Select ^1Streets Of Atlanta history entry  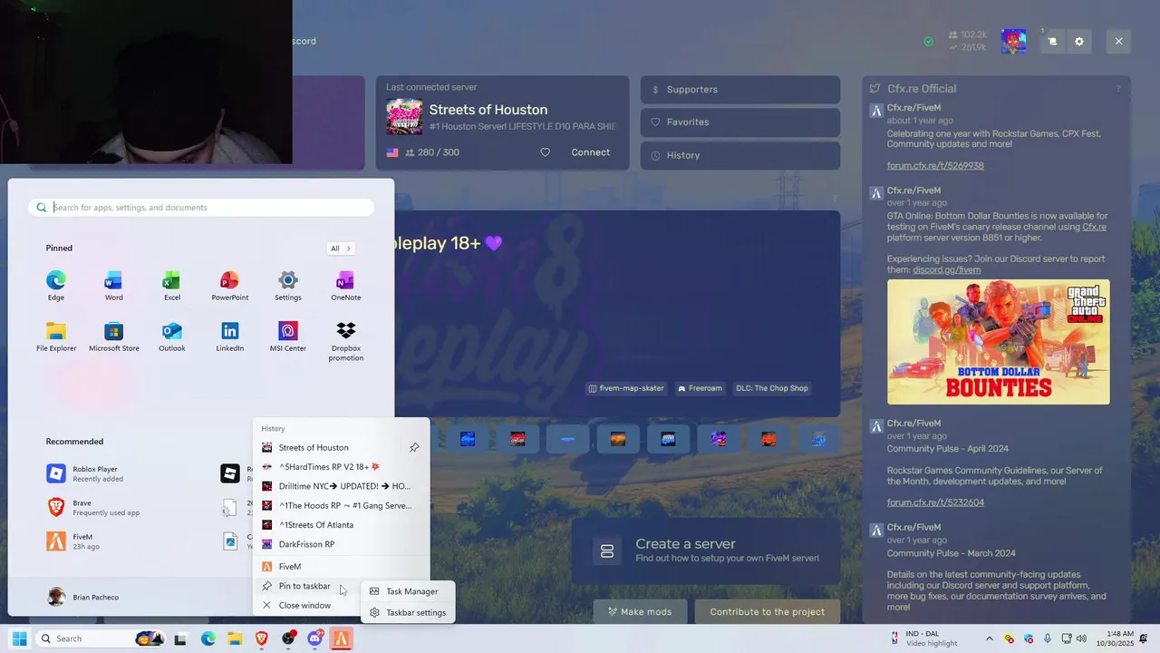[x=341, y=524]
